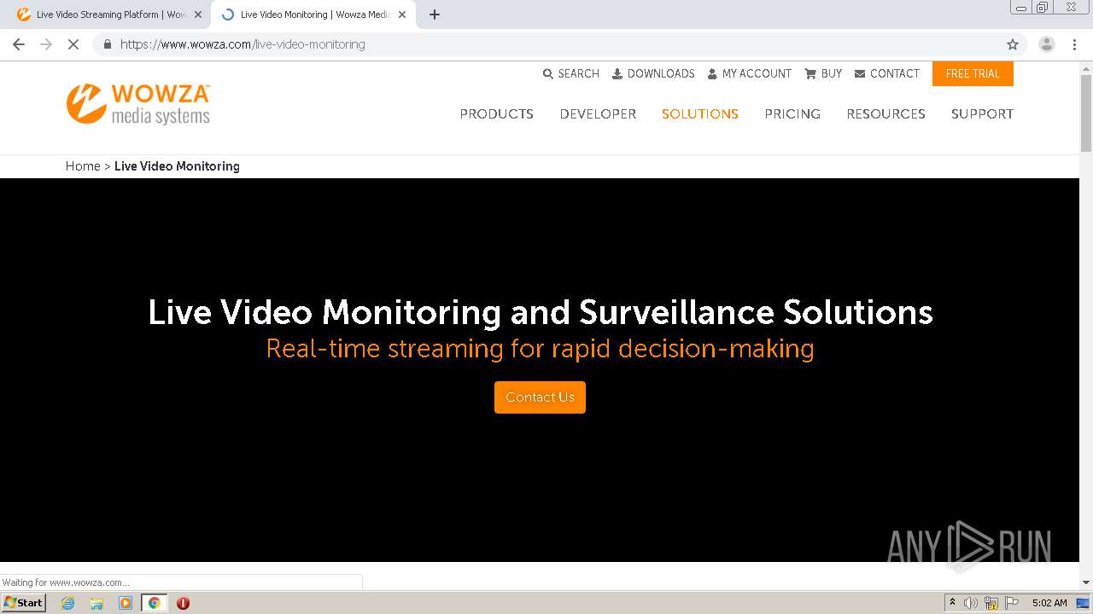Click the Live Video Monitoring breadcrumb text

[x=177, y=166]
